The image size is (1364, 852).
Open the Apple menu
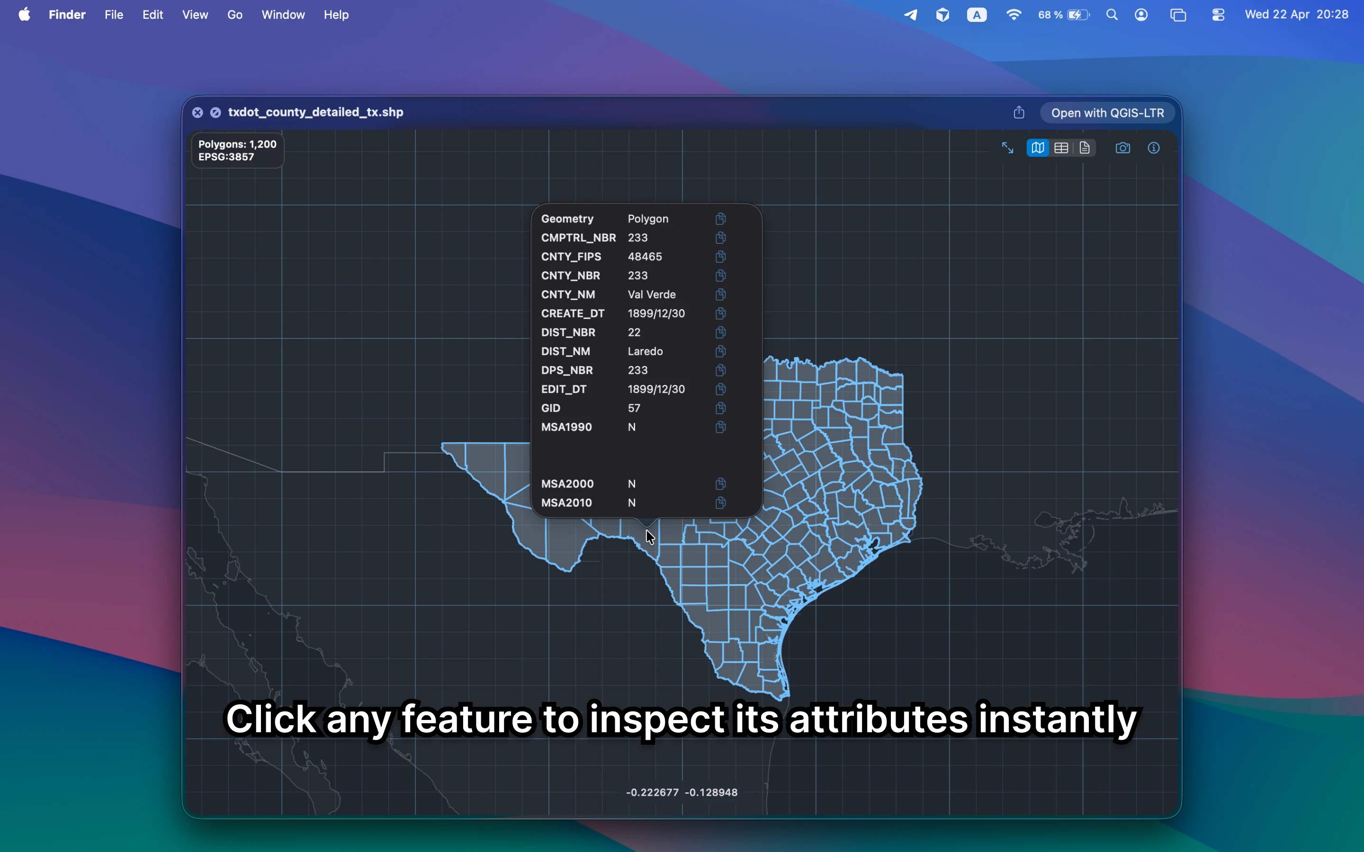click(24, 15)
